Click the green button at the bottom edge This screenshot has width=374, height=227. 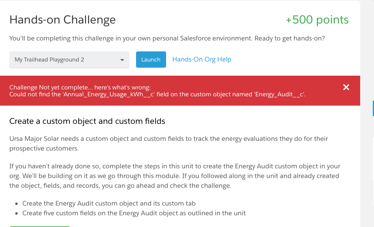40,226
